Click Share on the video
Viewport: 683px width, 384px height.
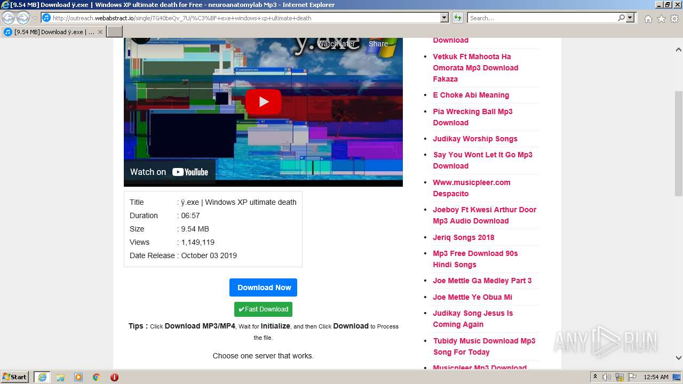pos(378,44)
